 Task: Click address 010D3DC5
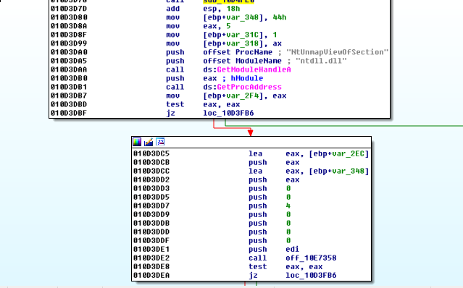click(x=151, y=153)
